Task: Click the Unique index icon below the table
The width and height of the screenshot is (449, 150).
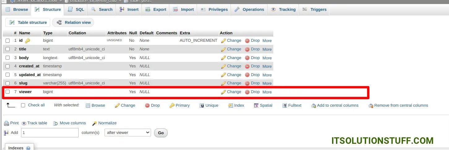Action: point(202,105)
